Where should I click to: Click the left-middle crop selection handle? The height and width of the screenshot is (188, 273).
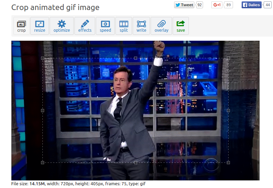pyautogui.click(x=42, y=110)
